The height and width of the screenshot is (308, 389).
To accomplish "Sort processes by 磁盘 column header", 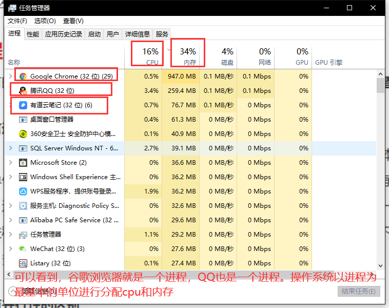I will [x=218, y=56].
